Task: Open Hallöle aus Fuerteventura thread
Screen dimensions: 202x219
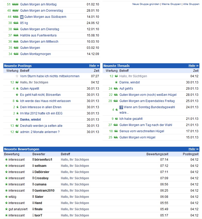Action: coord(38,35)
